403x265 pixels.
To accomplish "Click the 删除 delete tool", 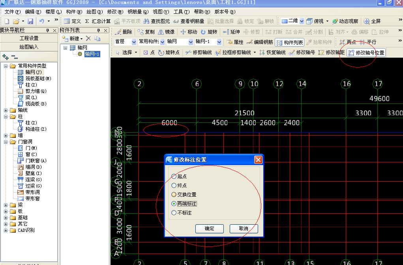I will tap(124, 32).
